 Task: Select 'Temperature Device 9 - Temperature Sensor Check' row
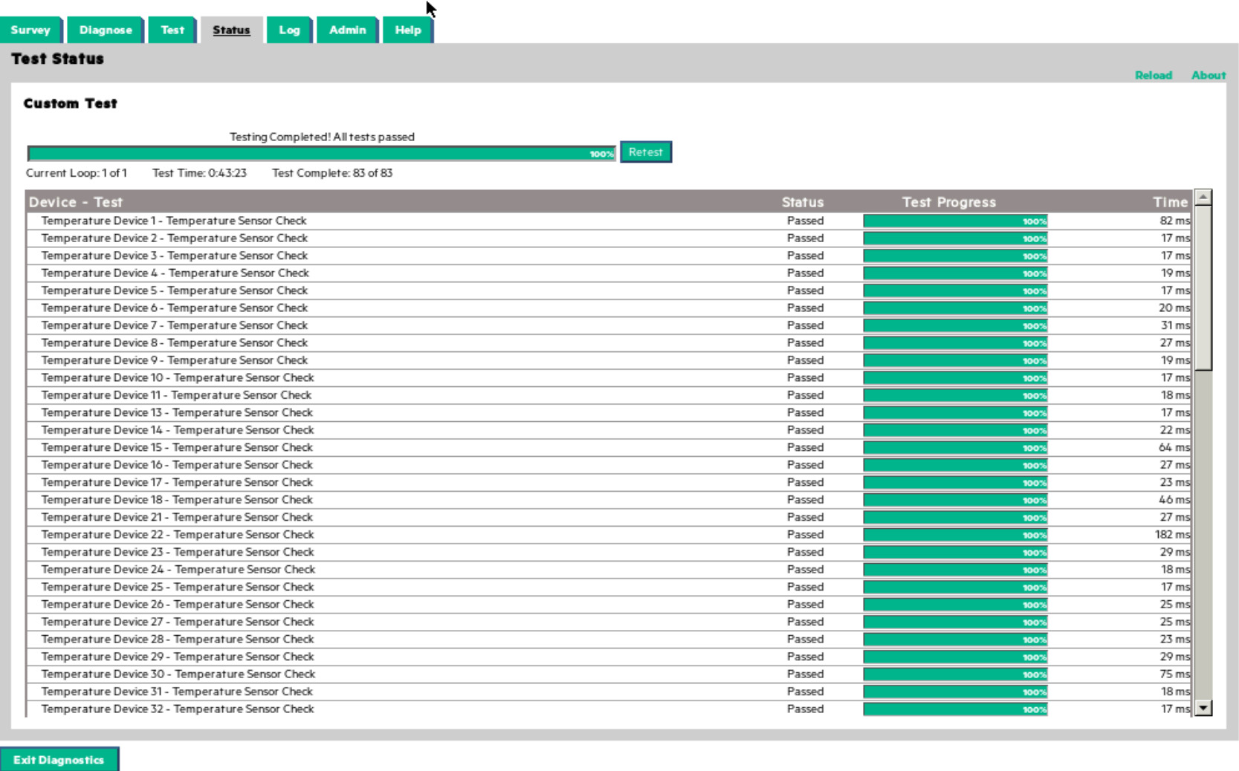pos(609,360)
